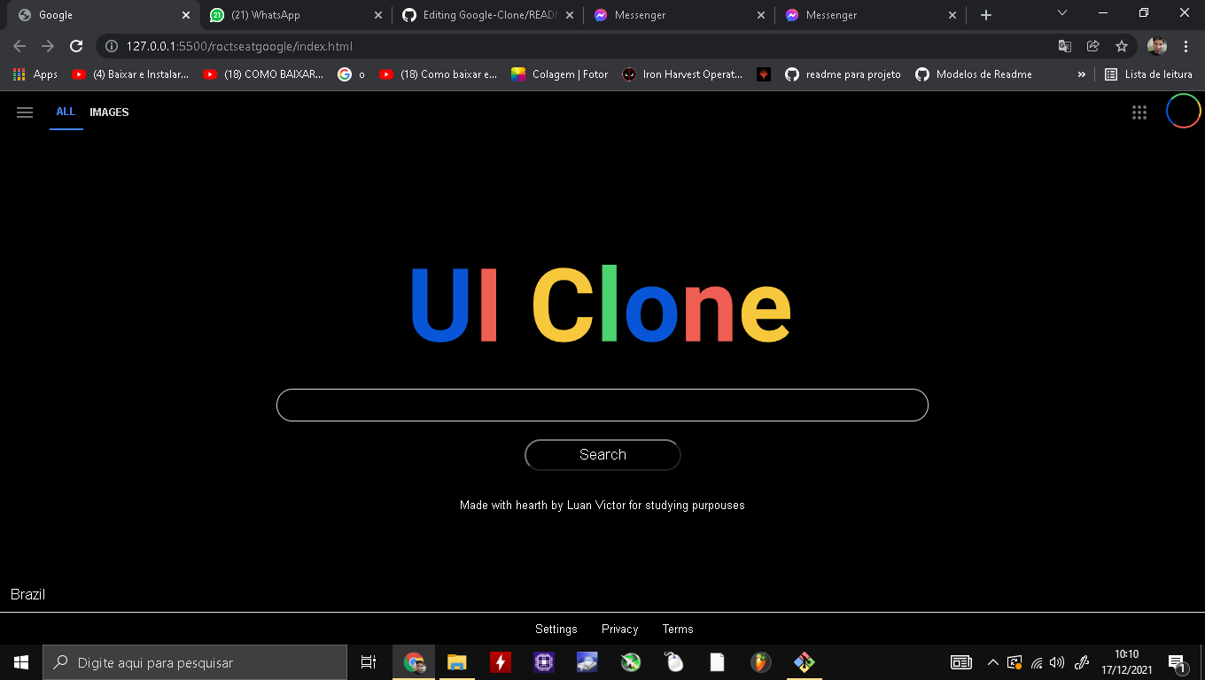This screenshot has width=1205, height=680.
Task: Click the share icon in the address bar
Action: [x=1093, y=46]
